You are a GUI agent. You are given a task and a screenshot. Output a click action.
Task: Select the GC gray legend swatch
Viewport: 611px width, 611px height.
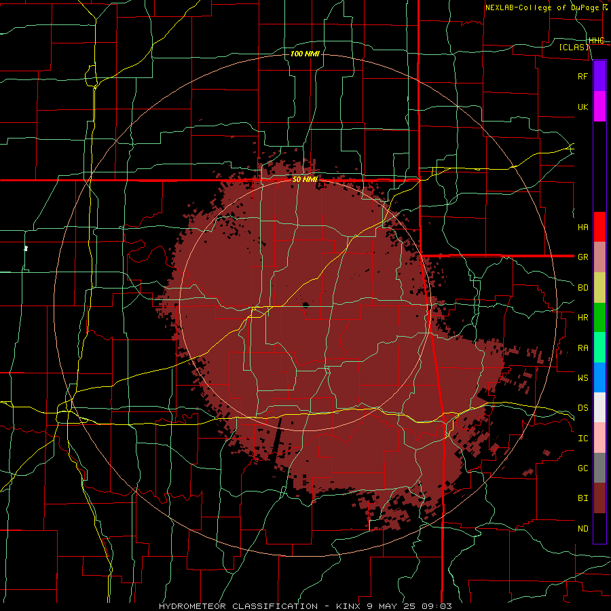pyautogui.click(x=599, y=468)
